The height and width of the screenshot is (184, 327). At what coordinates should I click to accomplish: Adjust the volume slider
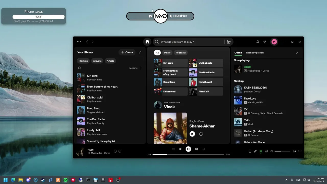(x=282, y=151)
